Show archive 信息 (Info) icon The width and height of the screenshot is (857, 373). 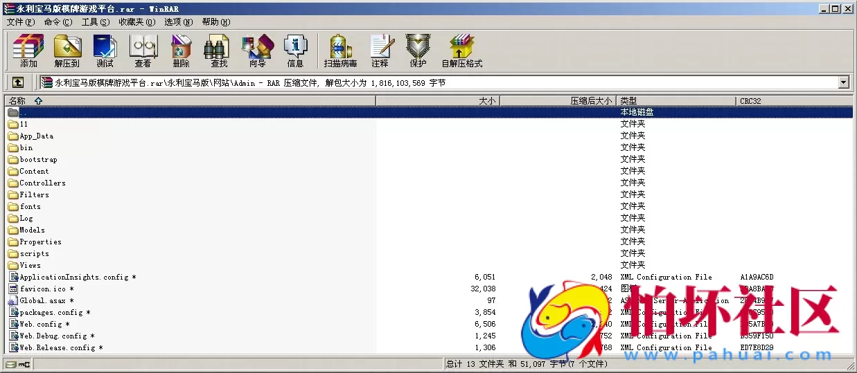pos(295,51)
